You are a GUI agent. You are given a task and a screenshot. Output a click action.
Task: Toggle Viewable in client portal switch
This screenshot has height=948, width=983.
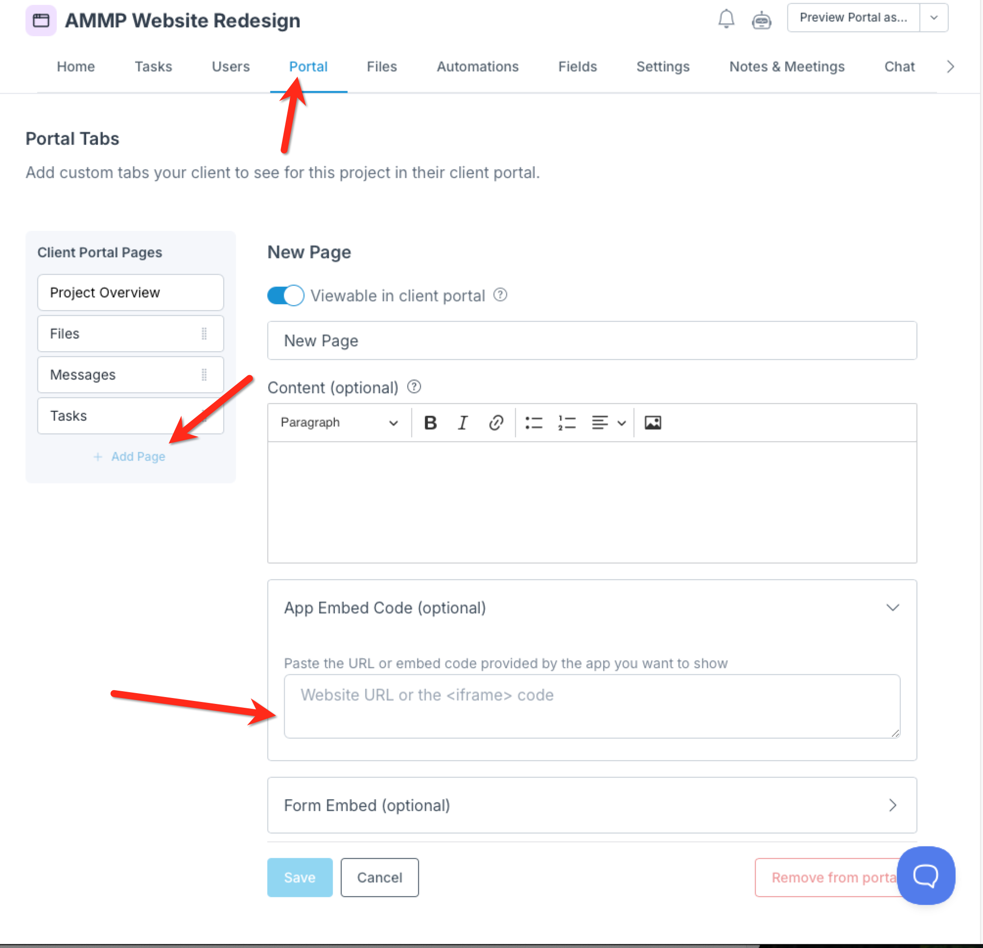tap(285, 295)
